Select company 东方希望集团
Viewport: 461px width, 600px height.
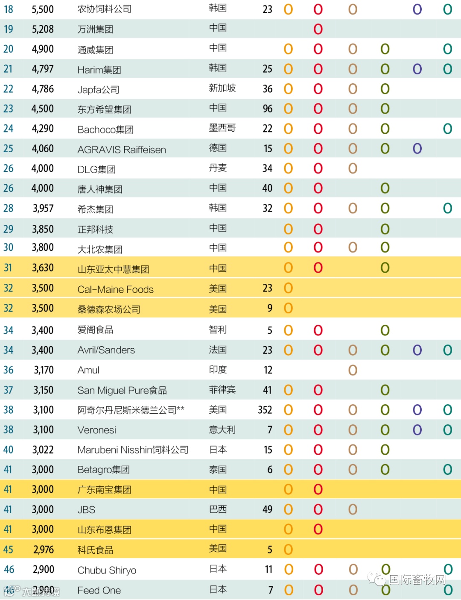point(105,109)
